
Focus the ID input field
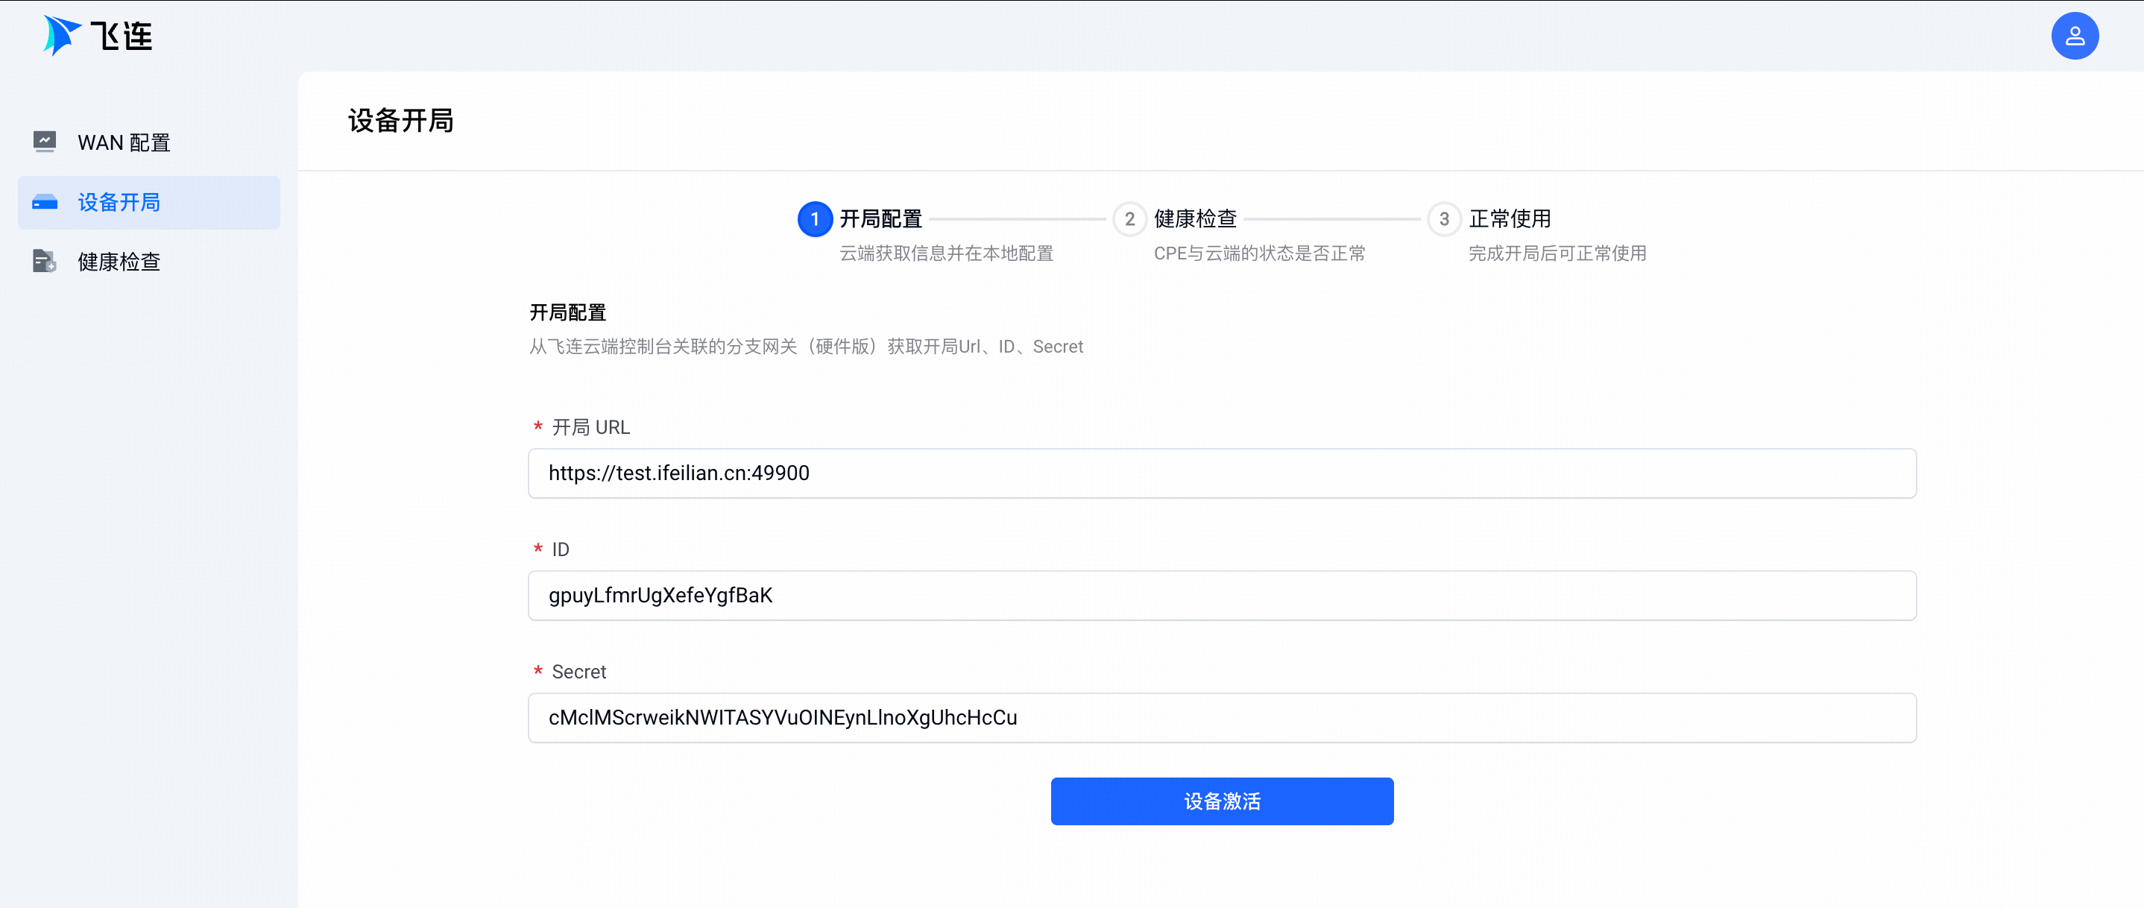pos(1222,596)
